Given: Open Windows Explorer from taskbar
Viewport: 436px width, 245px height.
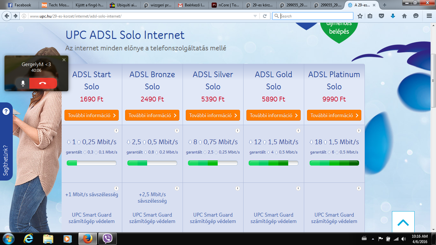Looking at the screenshot, I should click(48, 239).
